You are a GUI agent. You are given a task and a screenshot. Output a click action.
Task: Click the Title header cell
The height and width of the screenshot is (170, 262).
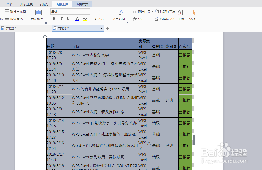(105, 44)
